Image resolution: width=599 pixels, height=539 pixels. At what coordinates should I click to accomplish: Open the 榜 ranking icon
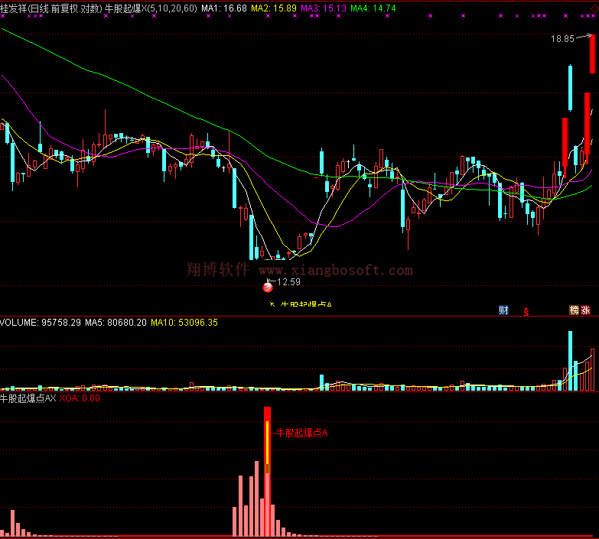[573, 310]
